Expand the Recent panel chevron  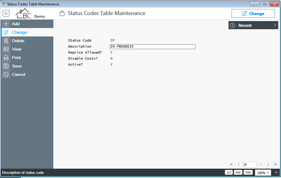[275, 25]
